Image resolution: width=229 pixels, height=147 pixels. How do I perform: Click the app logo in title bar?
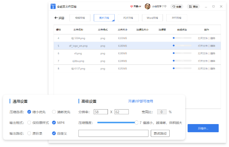(x=53, y=6)
